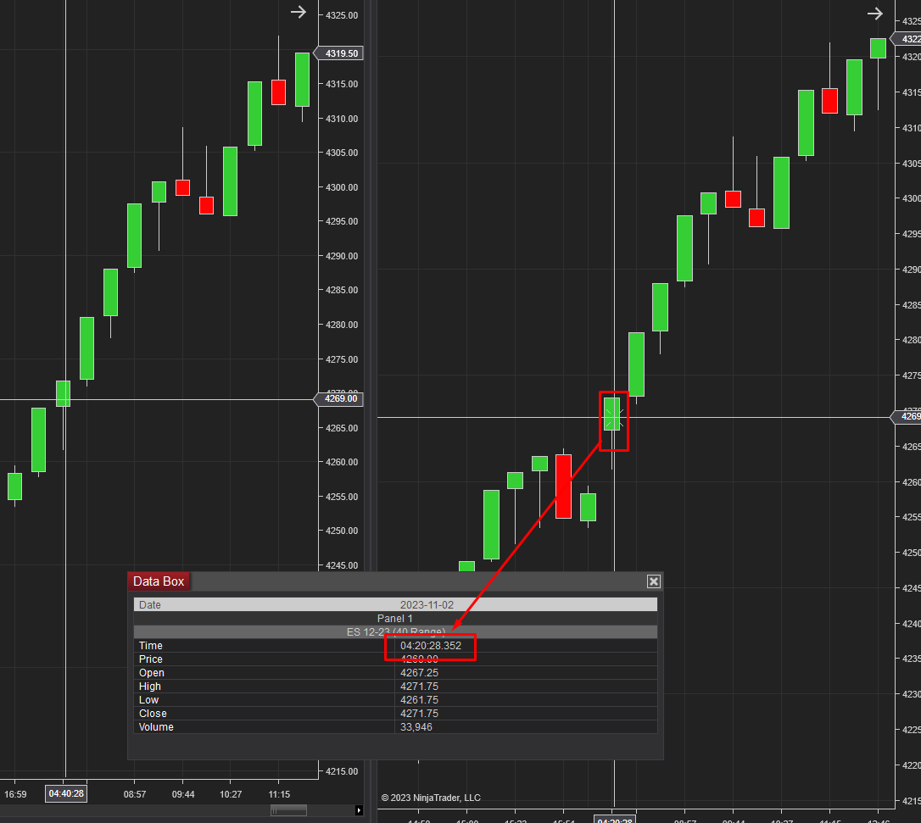The width and height of the screenshot is (921, 823).
Task: Click the 4269.00 crosshair price marker on left chart
Action: (339, 398)
